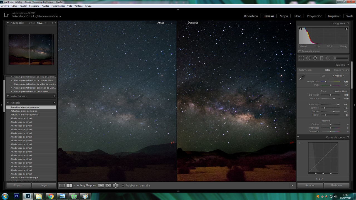The height and width of the screenshot is (200, 356).
Task: Click the Anterior button
Action: click(310, 185)
